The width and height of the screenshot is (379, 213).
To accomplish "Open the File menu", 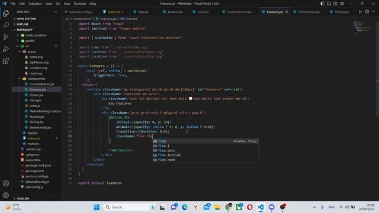I will tap(13, 4).
